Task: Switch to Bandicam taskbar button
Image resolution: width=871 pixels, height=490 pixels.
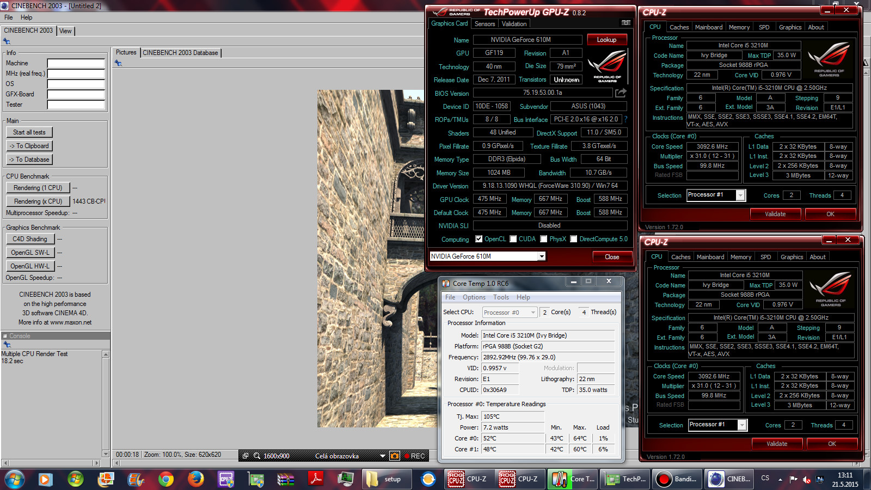Action: 677,479
